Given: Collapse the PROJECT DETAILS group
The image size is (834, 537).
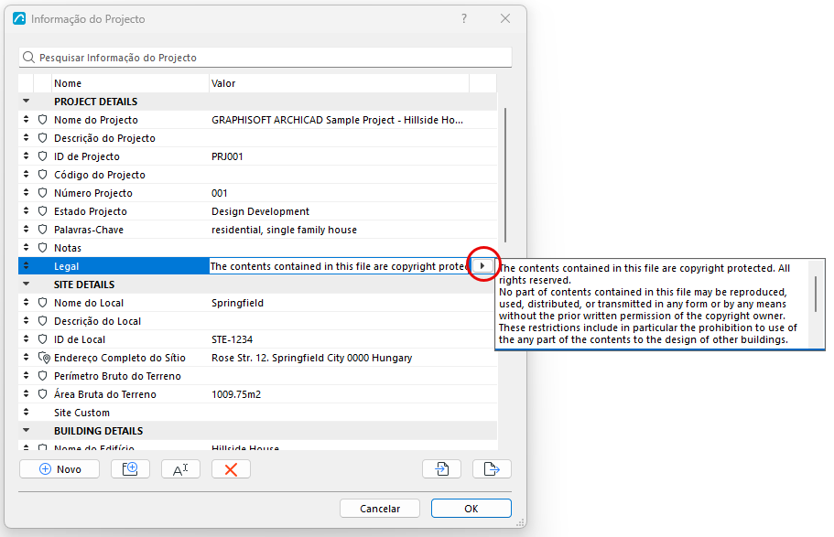Looking at the screenshot, I should (26, 101).
